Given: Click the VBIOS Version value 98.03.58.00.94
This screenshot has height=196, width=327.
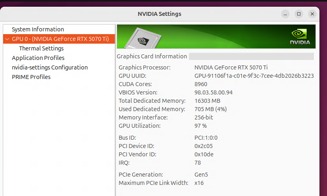Looking at the screenshot, I should pyautogui.click(x=214, y=92).
